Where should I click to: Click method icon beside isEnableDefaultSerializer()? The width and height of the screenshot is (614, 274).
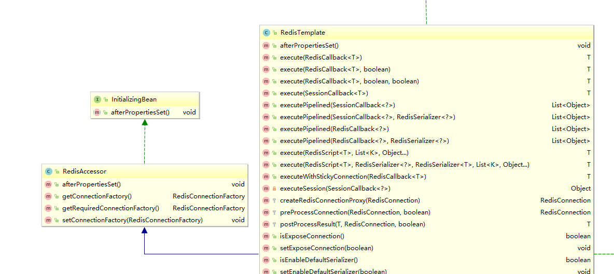(x=266, y=260)
